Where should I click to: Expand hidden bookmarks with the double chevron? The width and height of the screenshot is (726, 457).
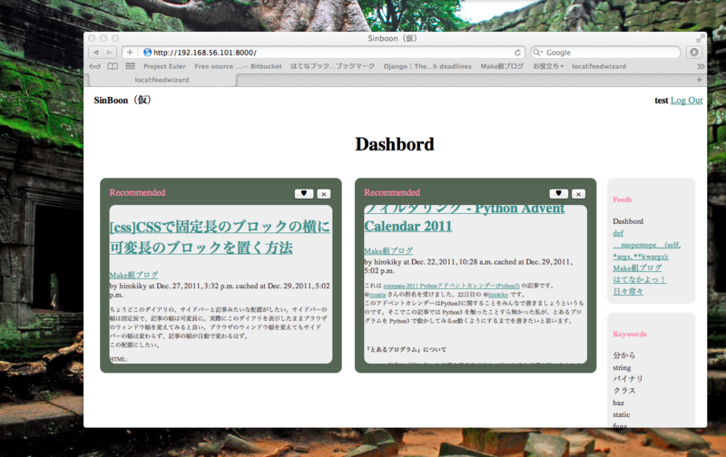701,66
